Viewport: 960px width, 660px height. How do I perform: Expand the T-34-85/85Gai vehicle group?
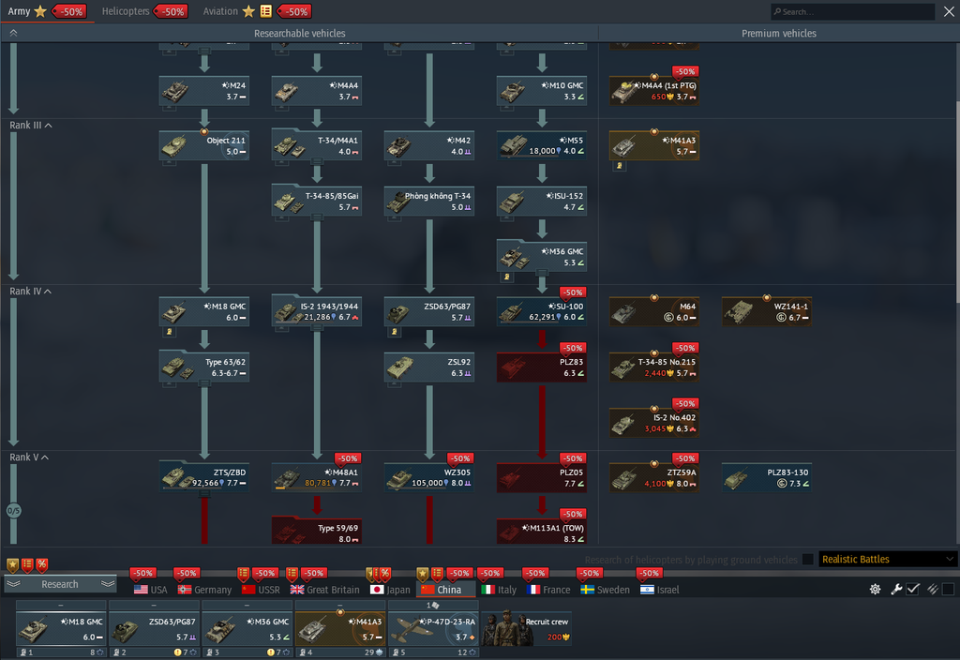(x=317, y=202)
